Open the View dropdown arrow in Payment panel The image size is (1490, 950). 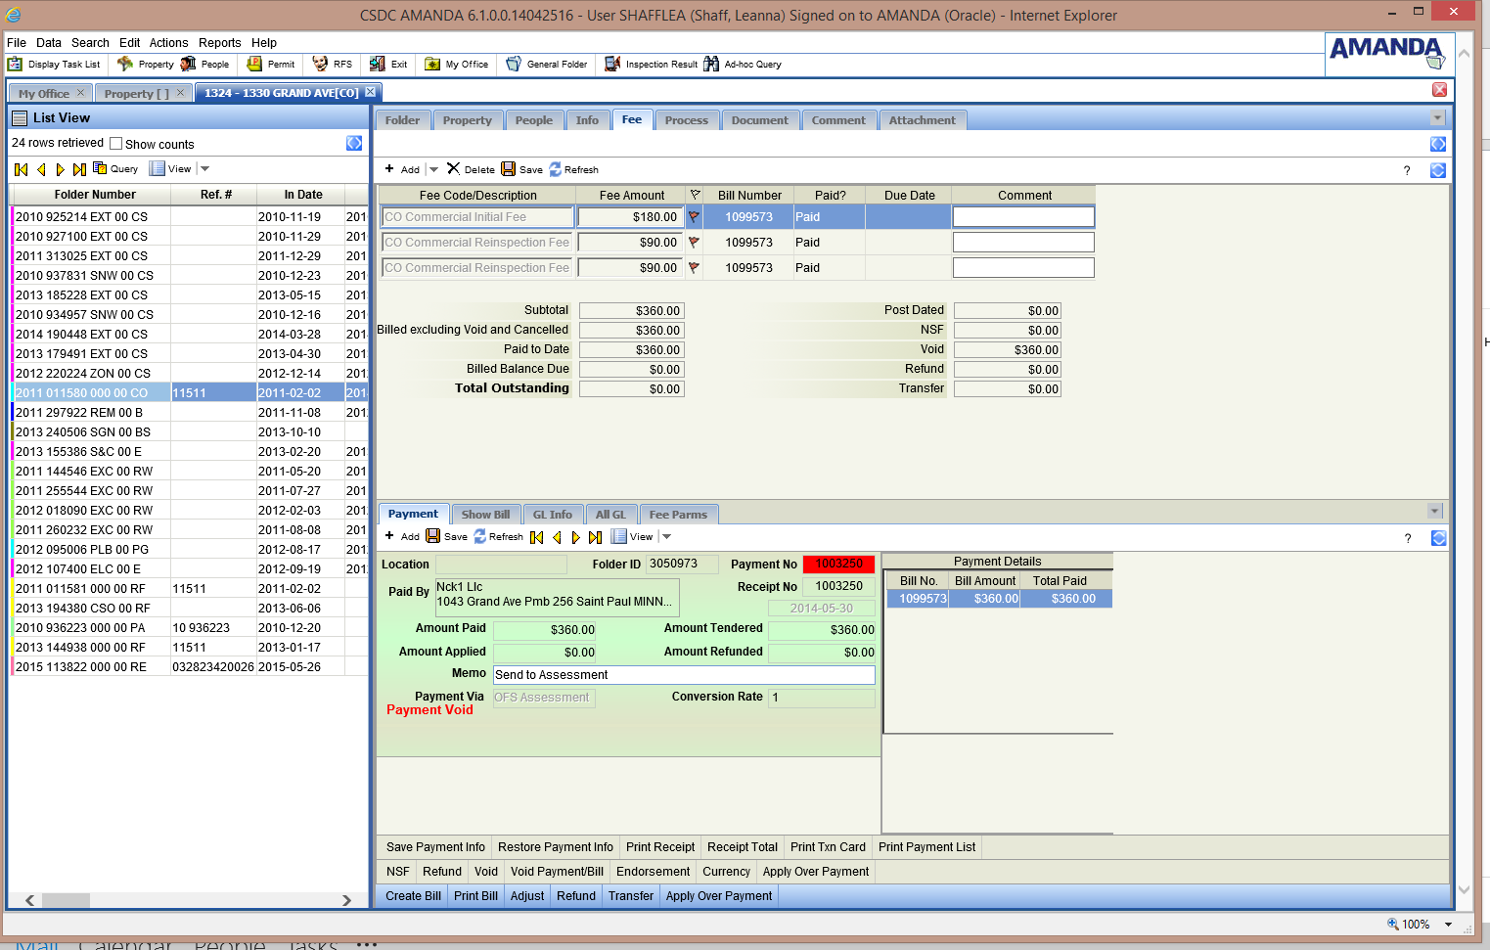(667, 537)
